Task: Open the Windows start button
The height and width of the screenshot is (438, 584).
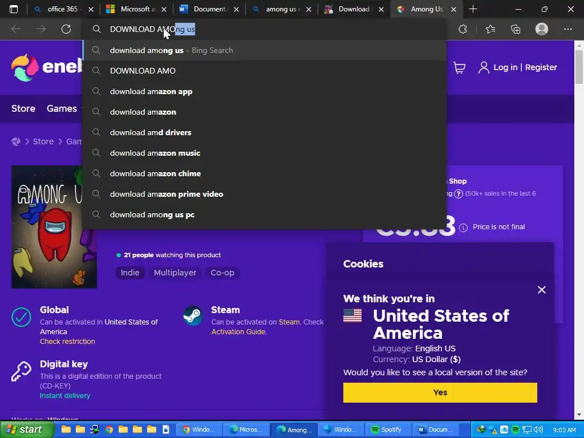Action: coord(26,429)
